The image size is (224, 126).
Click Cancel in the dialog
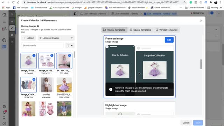[186, 123]
